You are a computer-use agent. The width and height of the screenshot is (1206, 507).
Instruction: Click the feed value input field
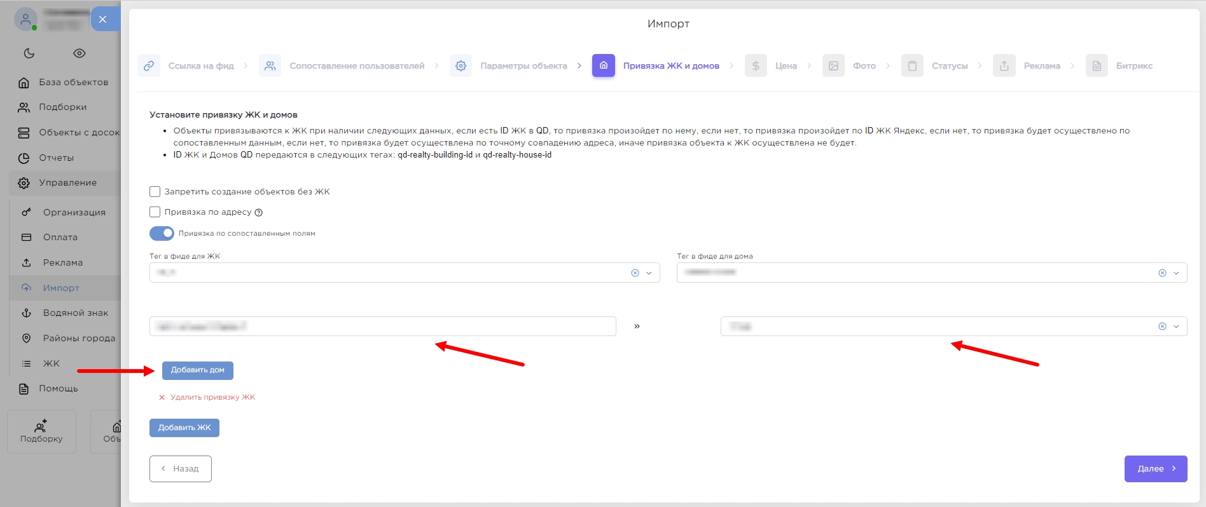[383, 326]
